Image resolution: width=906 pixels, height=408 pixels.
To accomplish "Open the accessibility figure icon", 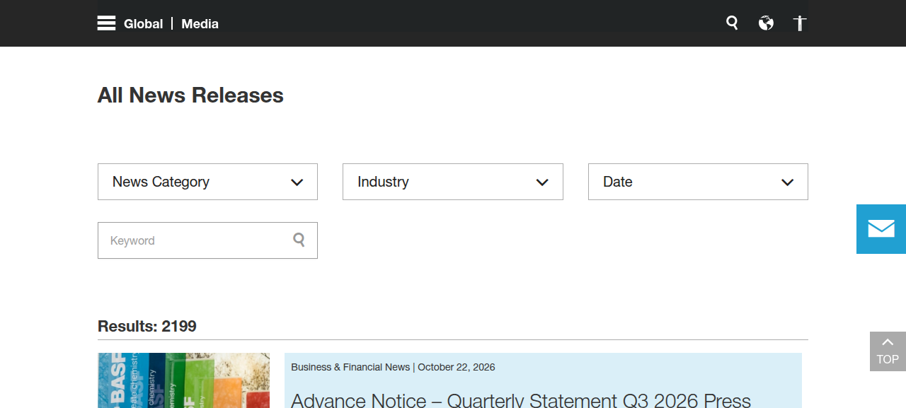I will pos(800,23).
